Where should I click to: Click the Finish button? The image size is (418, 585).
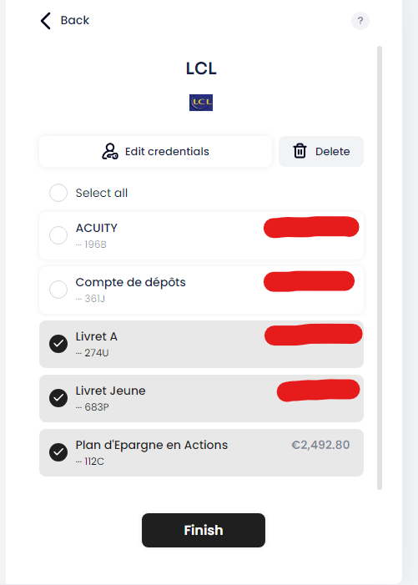point(204,530)
